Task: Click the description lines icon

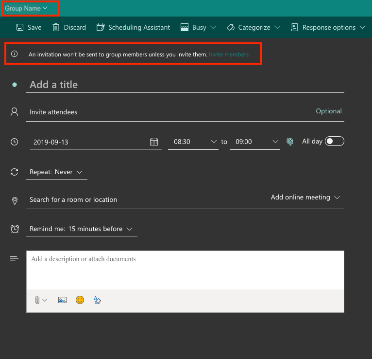Action: (14, 259)
